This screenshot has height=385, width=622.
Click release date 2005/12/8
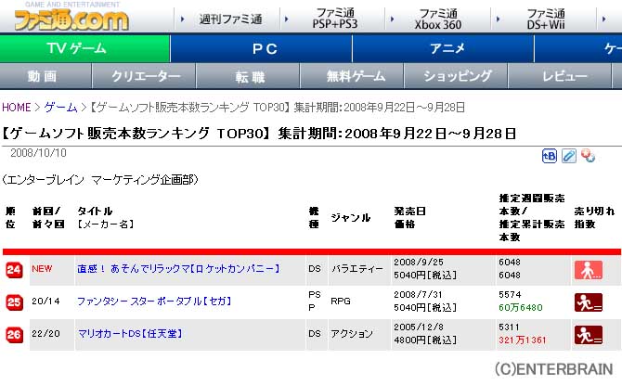click(419, 327)
